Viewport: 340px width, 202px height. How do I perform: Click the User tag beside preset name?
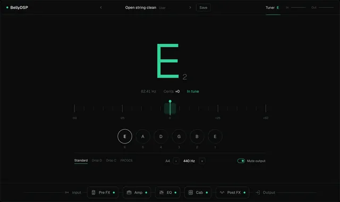coord(162,8)
